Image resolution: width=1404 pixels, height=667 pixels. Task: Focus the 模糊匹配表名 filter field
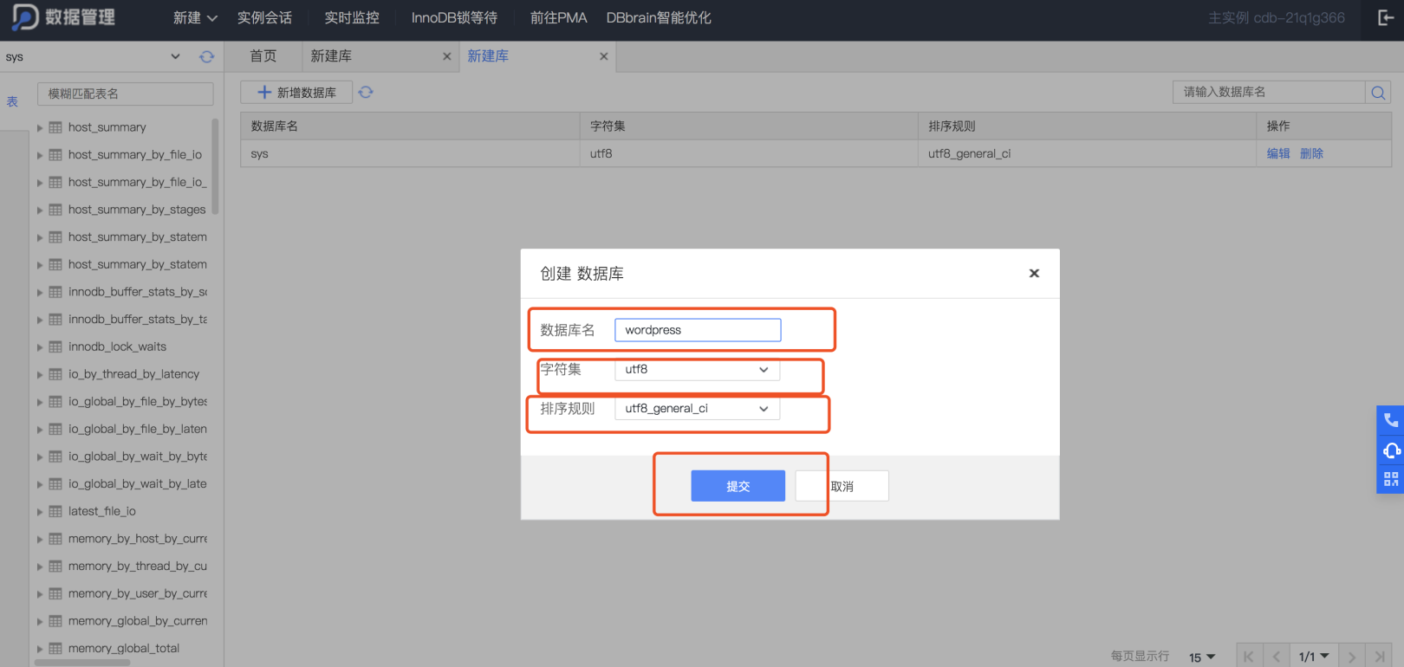click(126, 94)
